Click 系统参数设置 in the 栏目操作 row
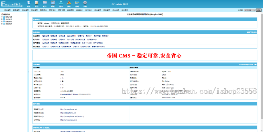263x132 pixels. pos(80,40)
